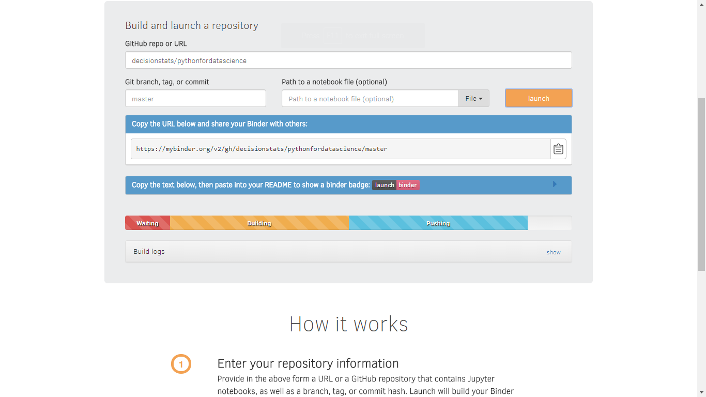The width and height of the screenshot is (706, 397).
Task: Click the vertical scrollbar thumb
Action: [701, 184]
